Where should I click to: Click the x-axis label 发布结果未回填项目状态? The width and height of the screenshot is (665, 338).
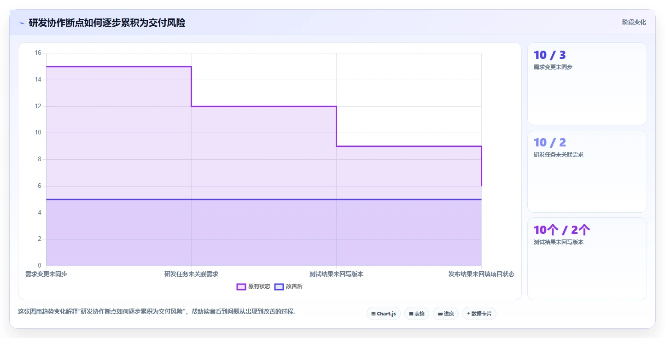(481, 274)
